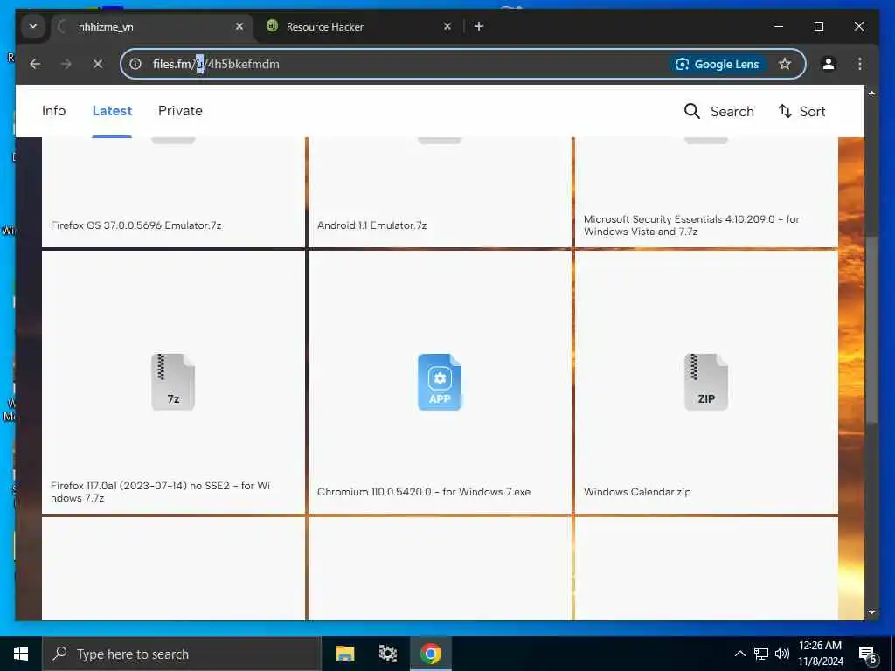Open Microsoft Security Essentials 4.10.209.0 file
Image resolution: width=895 pixels, height=671 pixels.
click(x=691, y=225)
